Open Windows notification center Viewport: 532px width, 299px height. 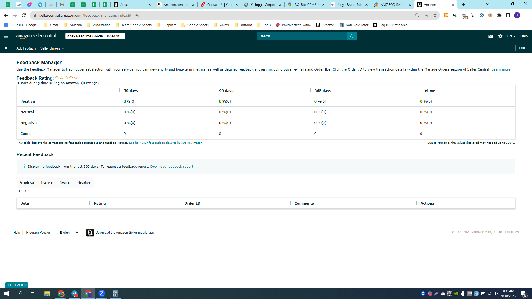pyautogui.click(x=523, y=293)
